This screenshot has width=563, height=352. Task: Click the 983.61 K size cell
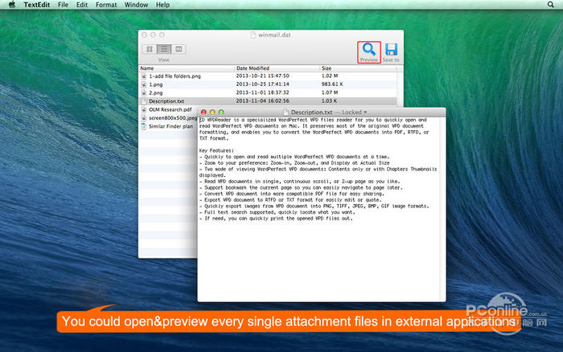332,84
